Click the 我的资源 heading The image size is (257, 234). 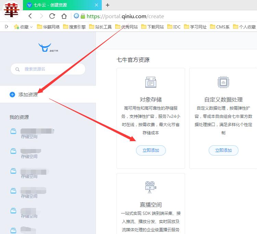point(19,117)
